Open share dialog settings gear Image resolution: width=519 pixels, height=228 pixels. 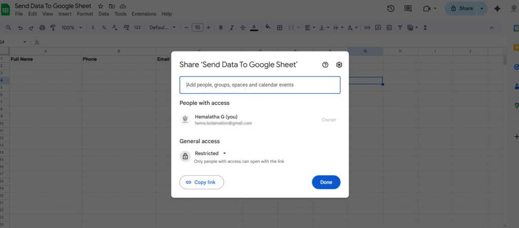[x=339, y=65]
